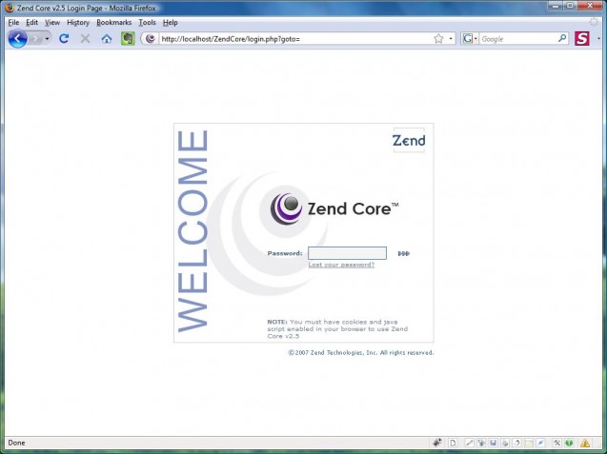607x454 pixels.
Task: Open the Tools menu
Action: (x=147, y=23)
